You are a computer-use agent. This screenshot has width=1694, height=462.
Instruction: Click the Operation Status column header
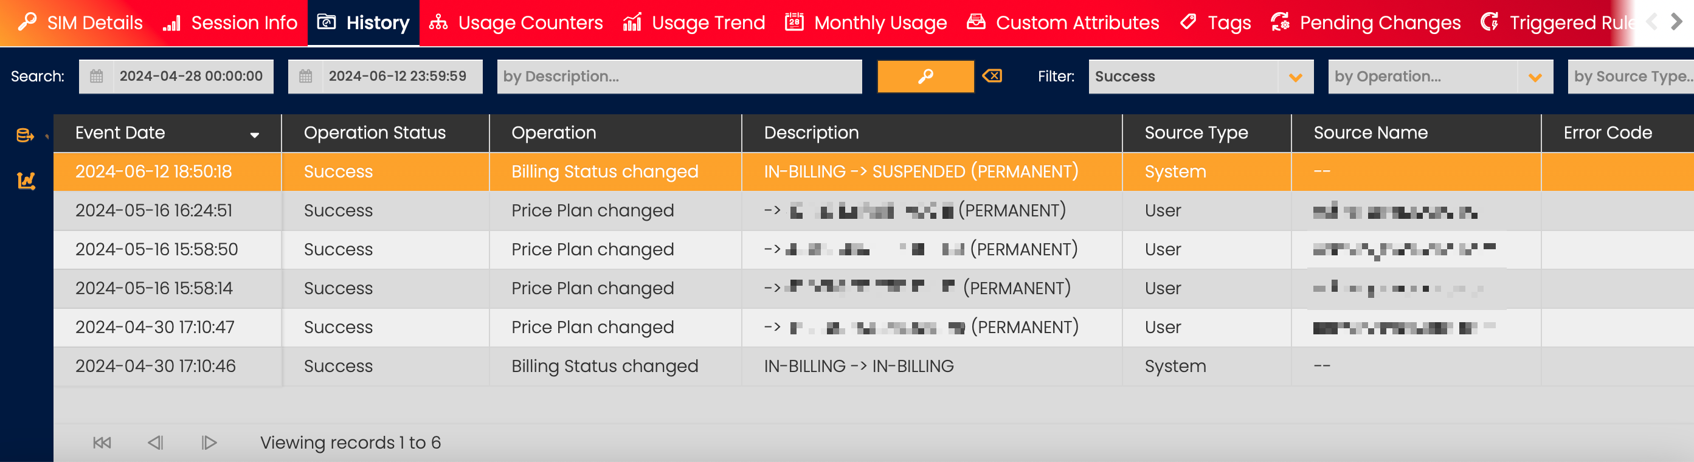click(374, 133)
